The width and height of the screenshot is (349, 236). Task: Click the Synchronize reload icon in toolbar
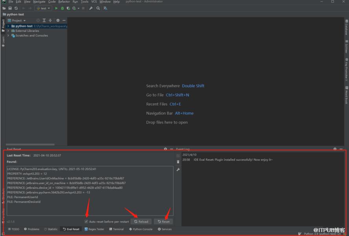coord(16,8)
